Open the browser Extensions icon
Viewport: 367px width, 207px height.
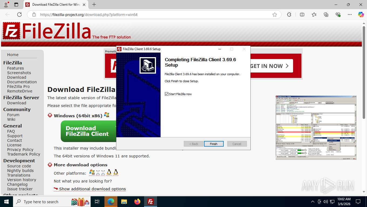[x=289, y=15]
